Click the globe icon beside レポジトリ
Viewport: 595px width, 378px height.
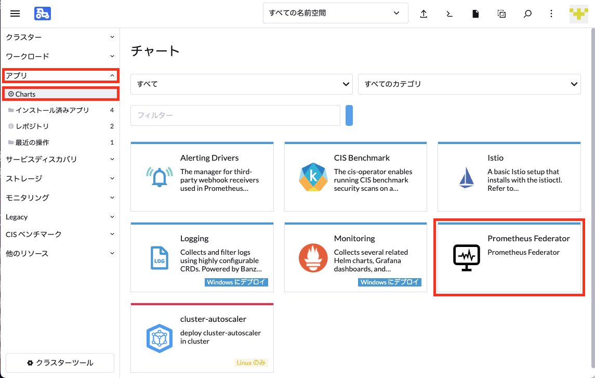(x=11, y=126)
